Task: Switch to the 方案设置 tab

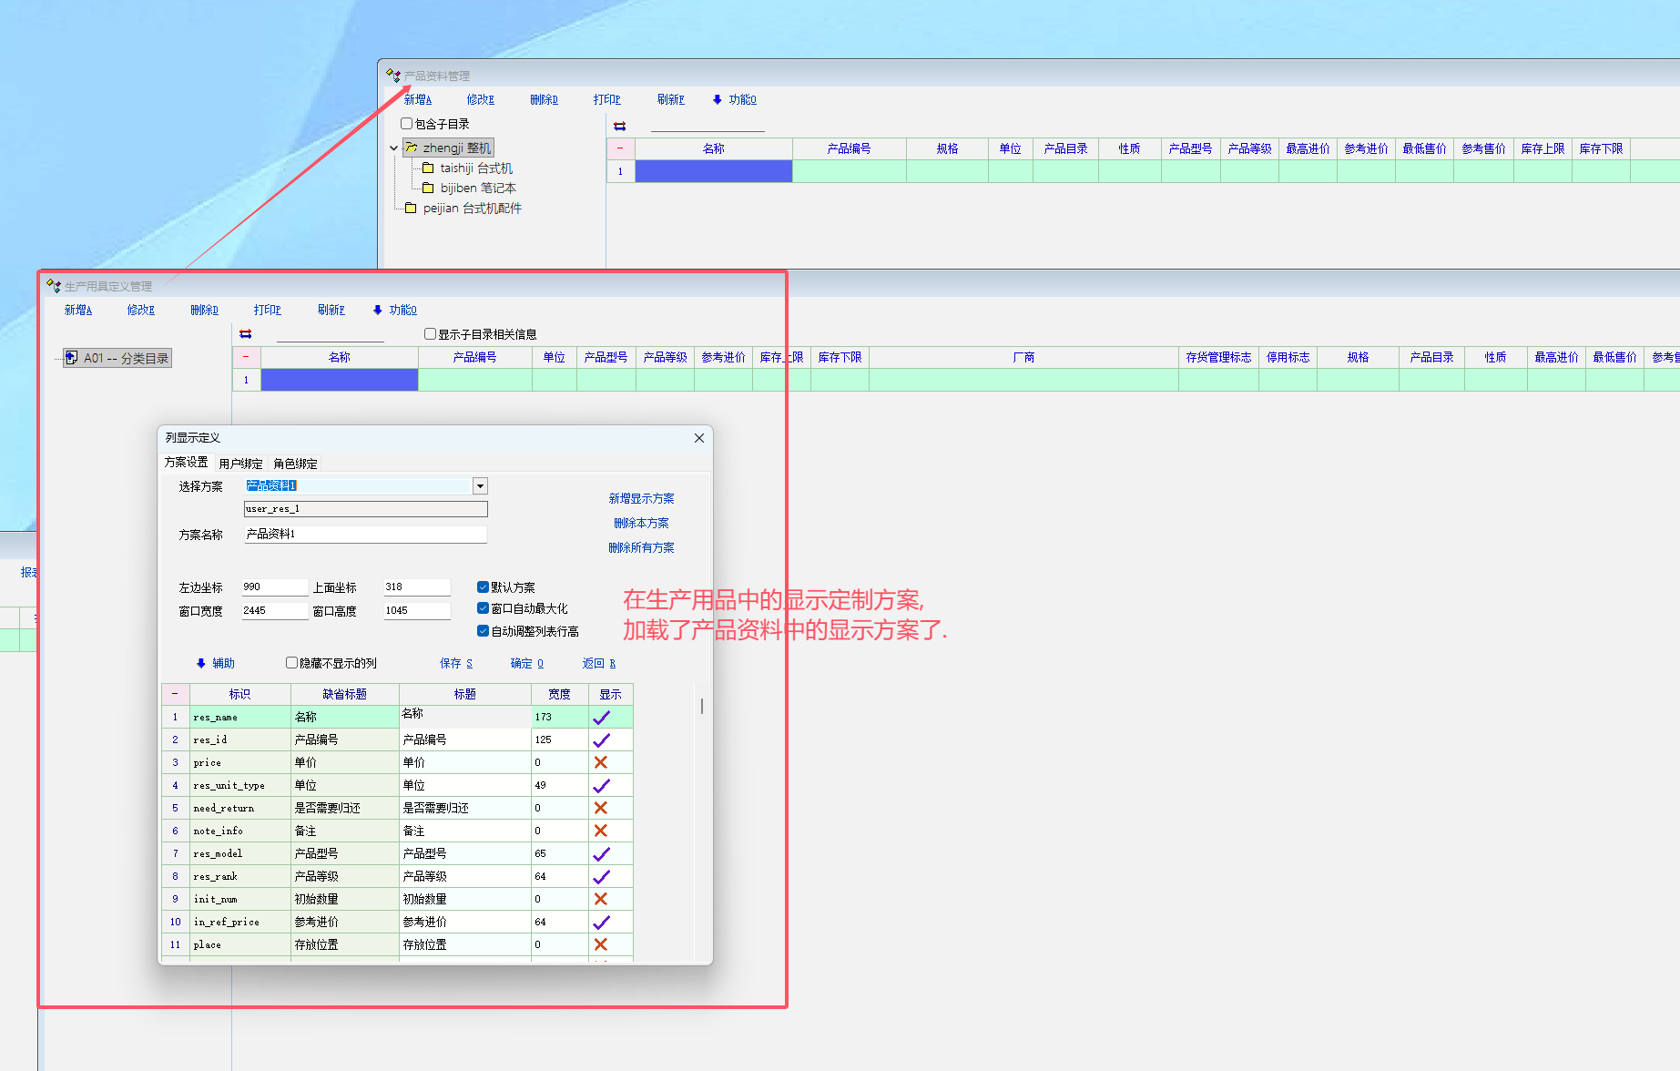Action: pyautogui.click(x=186, y=463)
